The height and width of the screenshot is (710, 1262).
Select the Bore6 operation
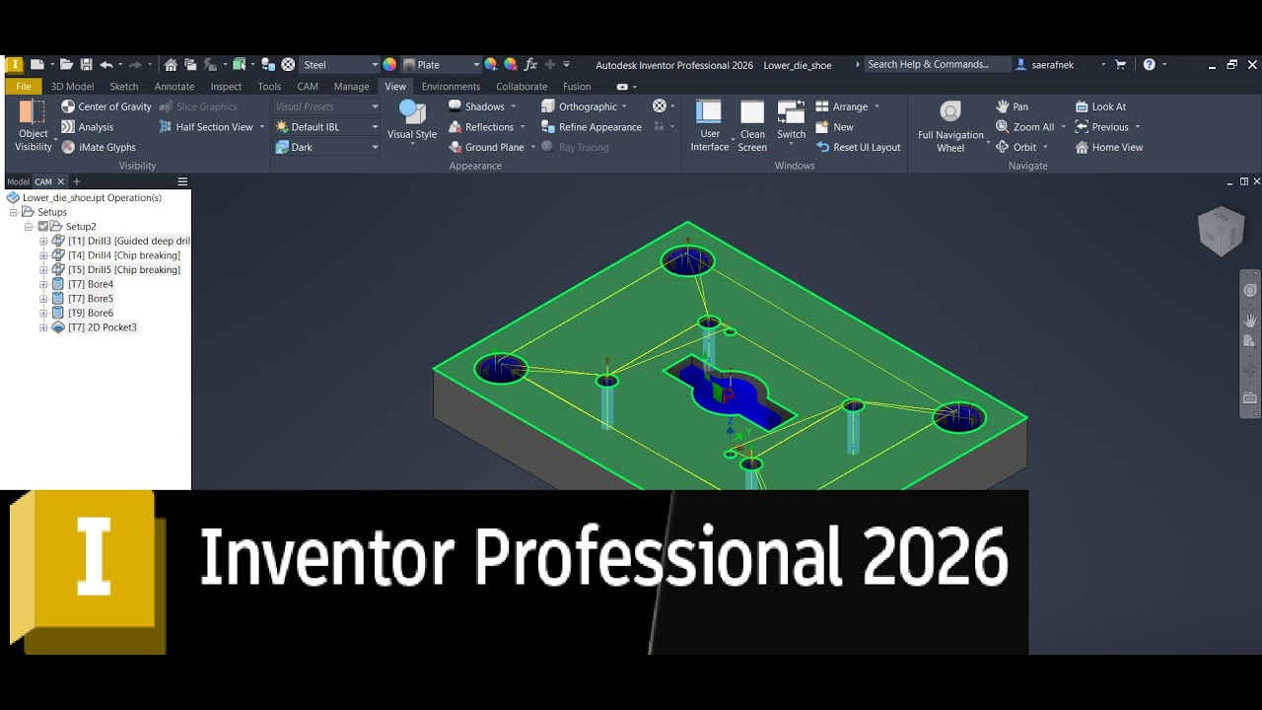pos(90,314)
